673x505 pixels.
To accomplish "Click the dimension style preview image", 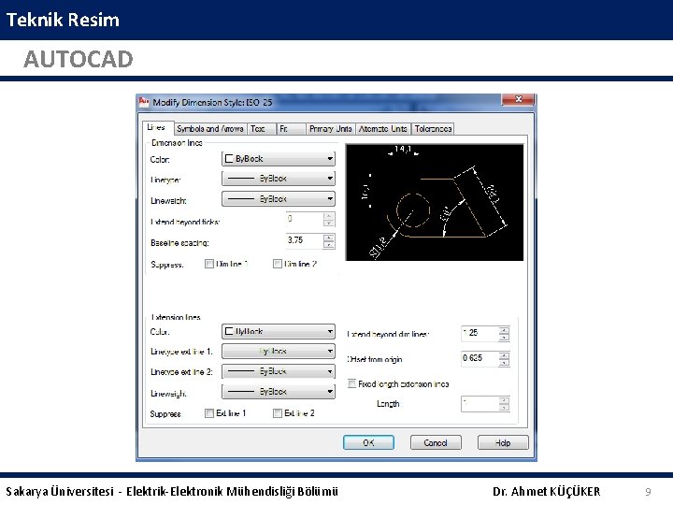I will click(x=435, y=202).
